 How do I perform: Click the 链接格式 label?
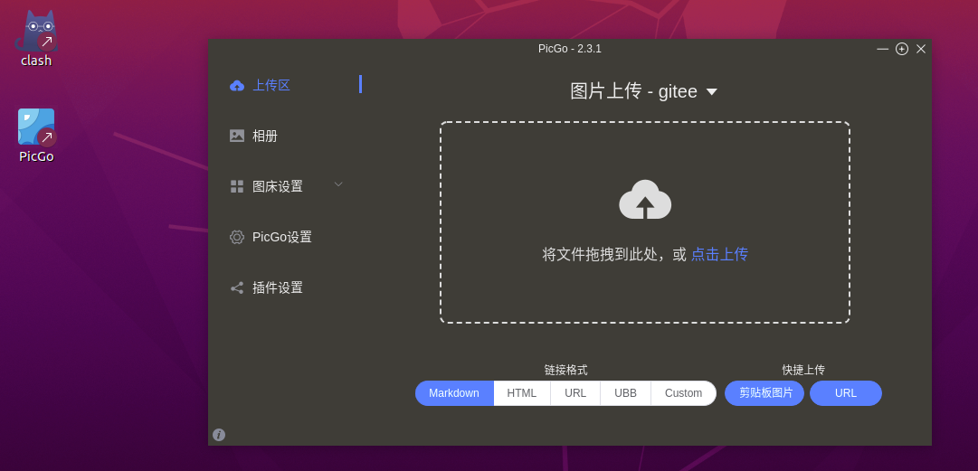tap(565, 370)
